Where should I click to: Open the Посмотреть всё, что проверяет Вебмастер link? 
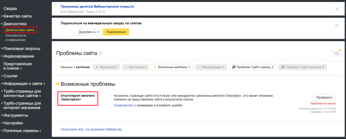[91, 129]
